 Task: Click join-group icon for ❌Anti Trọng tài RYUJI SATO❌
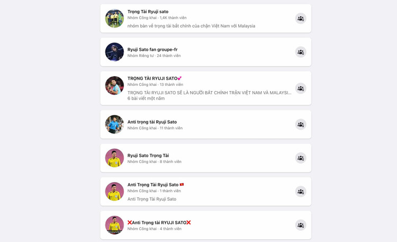pos(301,225)
